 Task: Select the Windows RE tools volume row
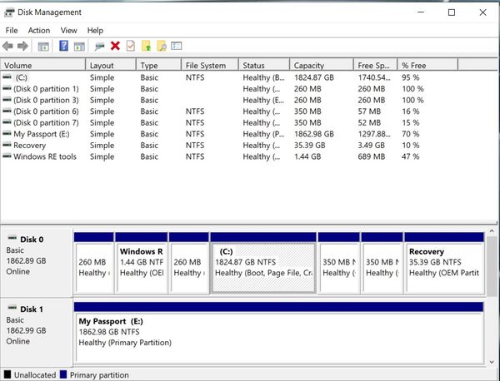click(44, 156)
